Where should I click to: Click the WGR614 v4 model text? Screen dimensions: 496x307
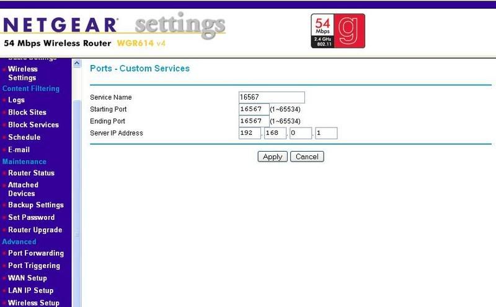[x=141, y=43]
